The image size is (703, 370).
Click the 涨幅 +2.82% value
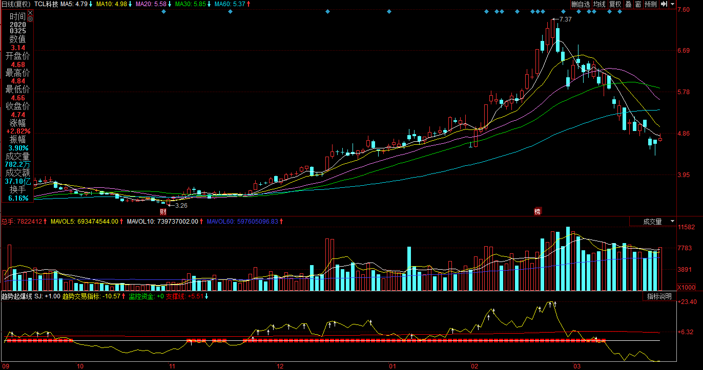[18, 132]
